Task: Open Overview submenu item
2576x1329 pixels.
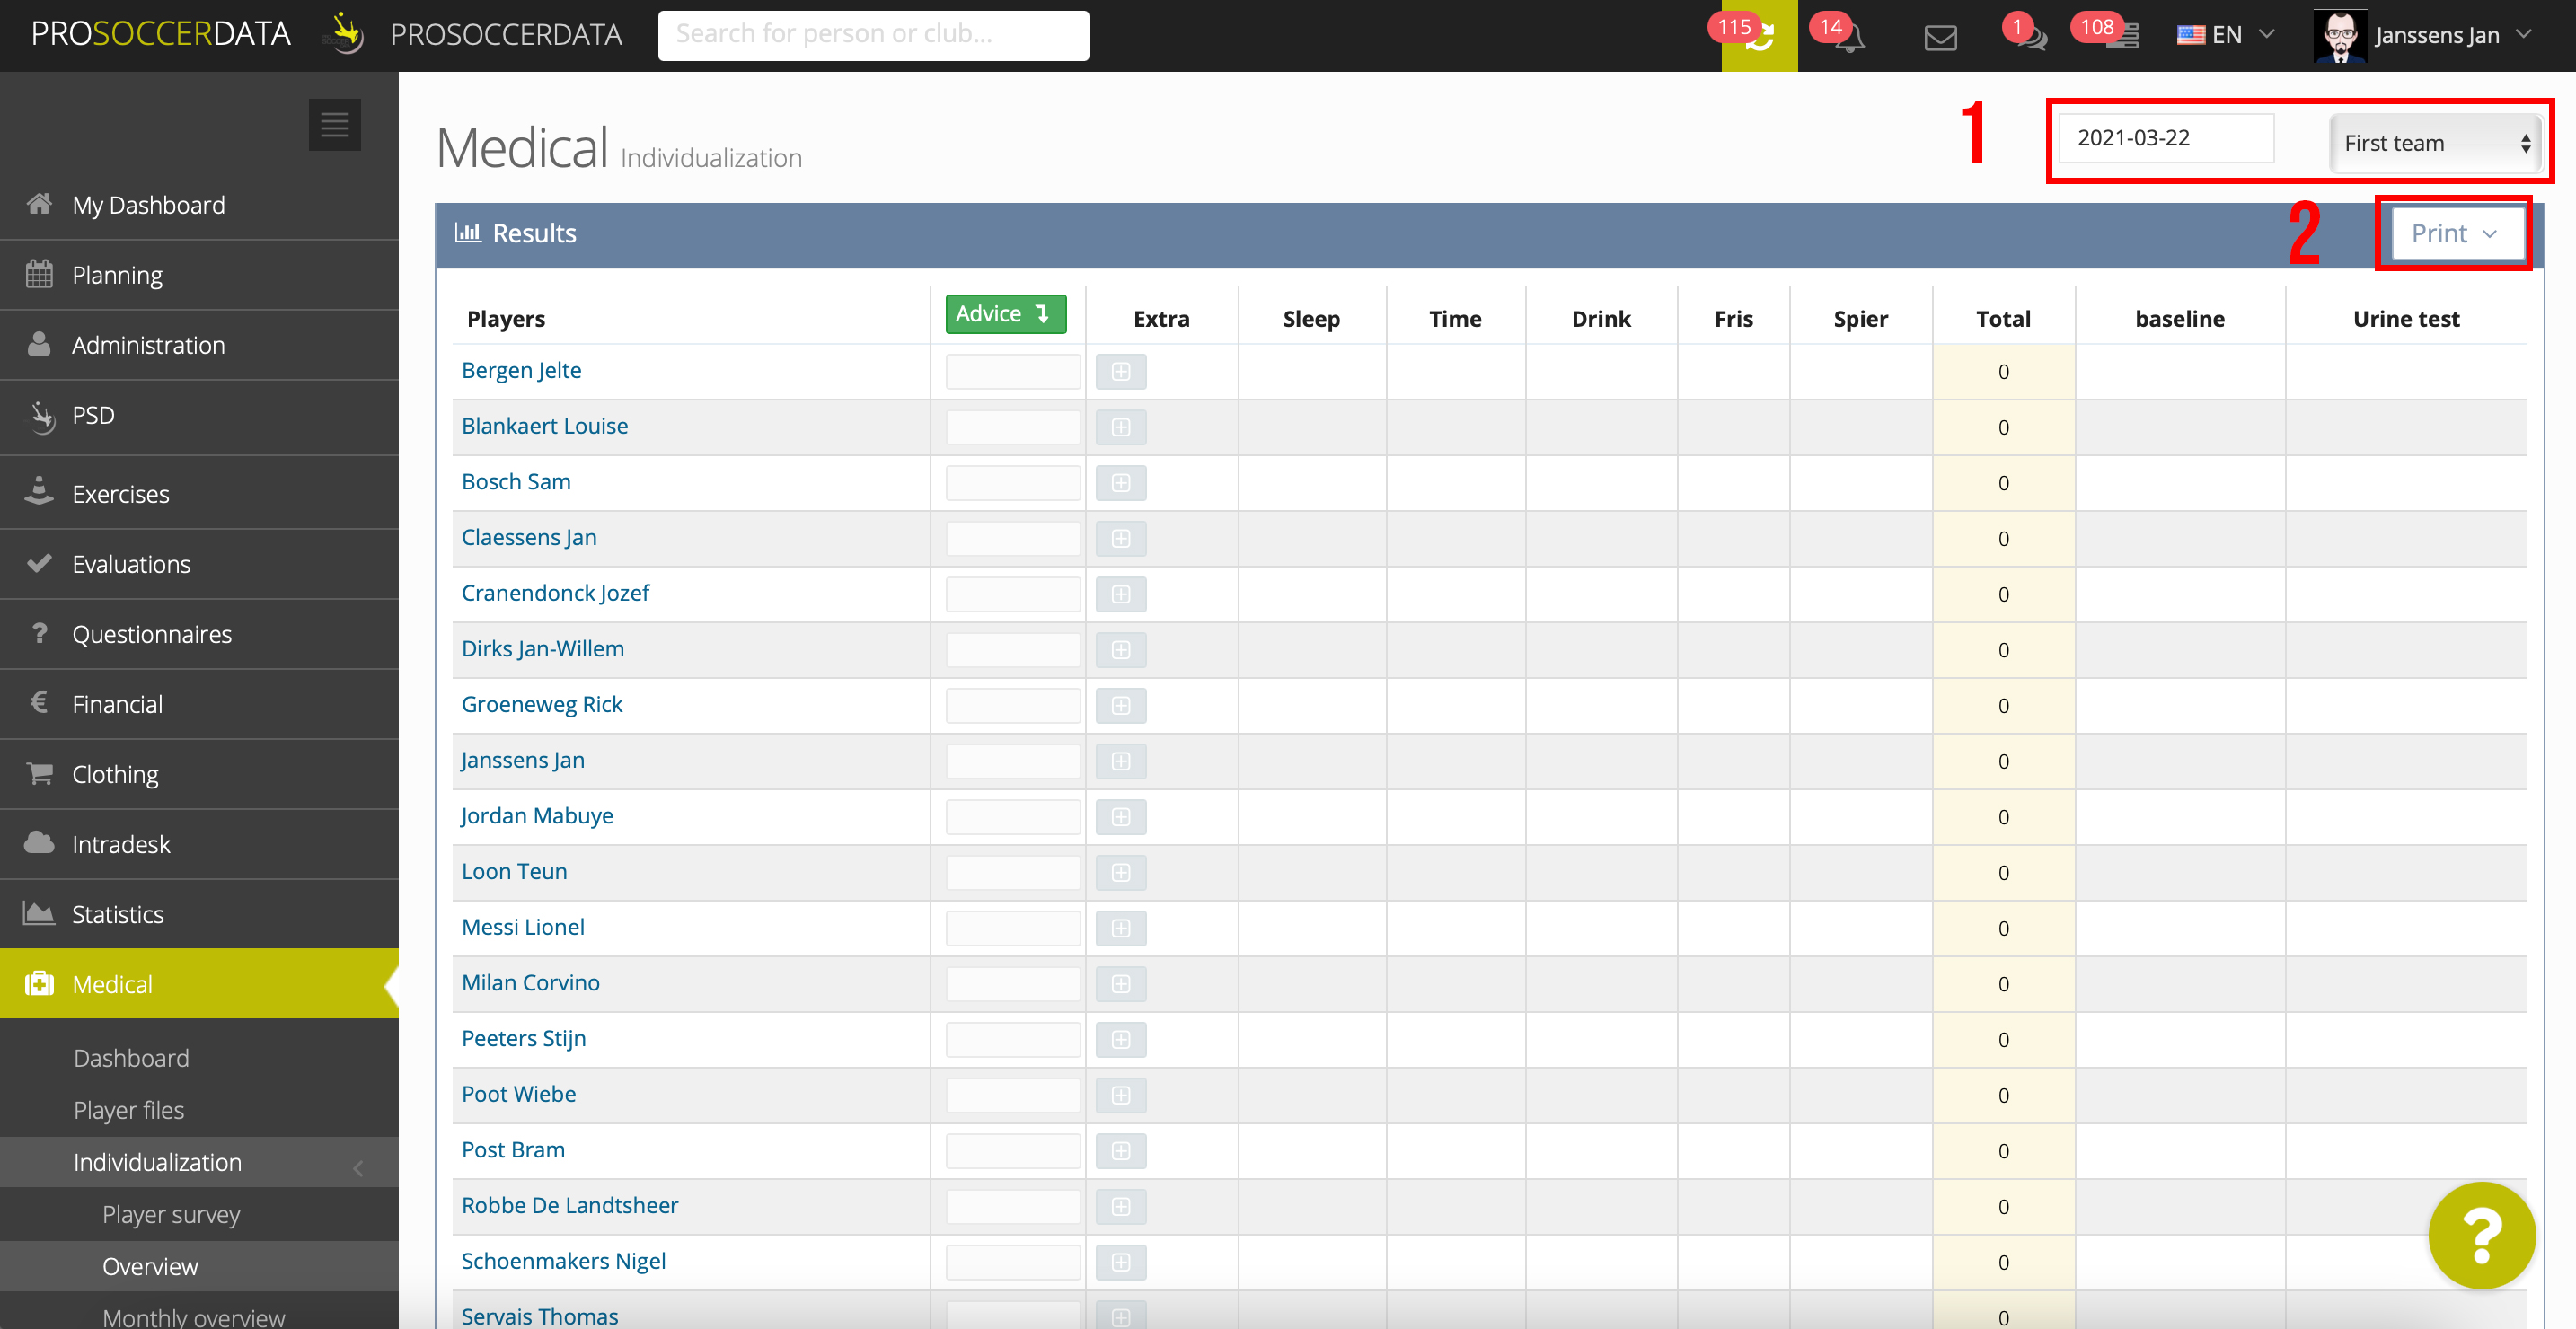Action: coord(150,1266)
